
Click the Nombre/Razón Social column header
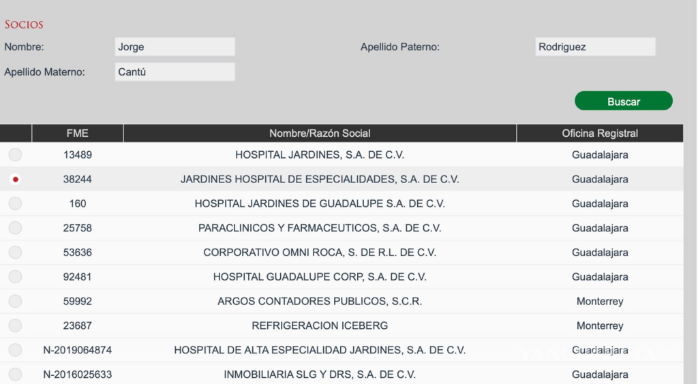pos(320,133)
